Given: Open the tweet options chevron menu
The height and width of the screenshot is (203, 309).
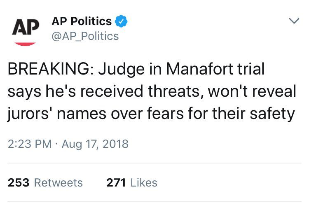Looking at the screenshot, I should point(294,21).
